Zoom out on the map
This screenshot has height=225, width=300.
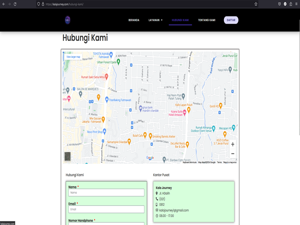click(x=232, y=154)
